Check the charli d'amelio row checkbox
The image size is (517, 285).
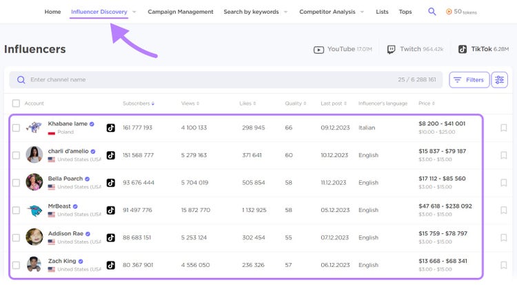[x=16, y=155]
